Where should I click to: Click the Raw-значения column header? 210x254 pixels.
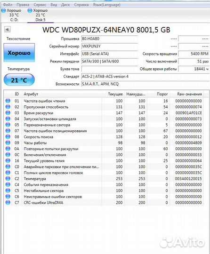[x=186, y=94]
